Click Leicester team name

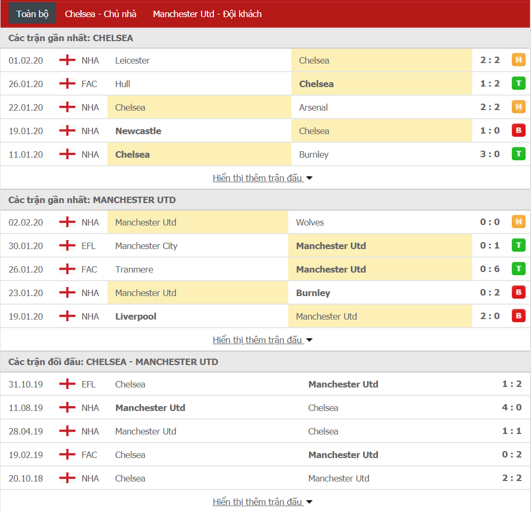(x=133, y=60)
